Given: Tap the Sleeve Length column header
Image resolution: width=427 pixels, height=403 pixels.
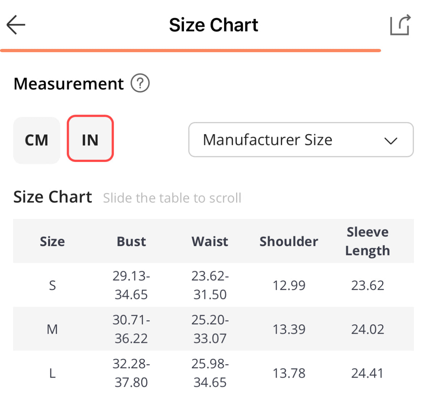Looking at the screenshot, I should click(367, 241).
